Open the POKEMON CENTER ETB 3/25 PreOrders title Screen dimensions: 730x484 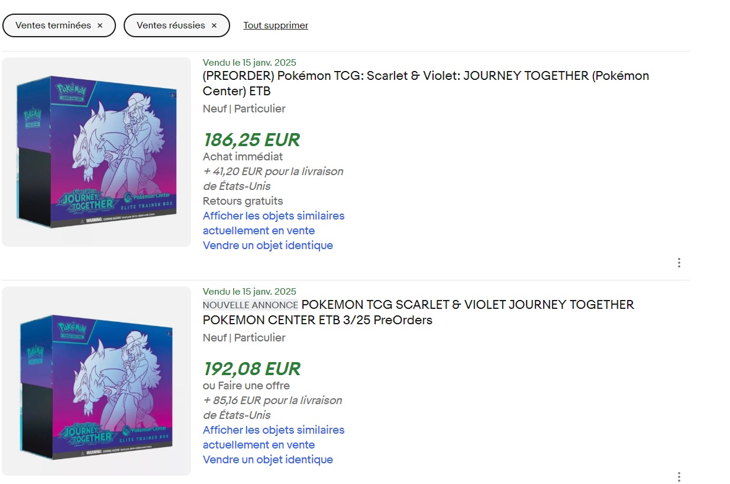[x=418, y=312]
